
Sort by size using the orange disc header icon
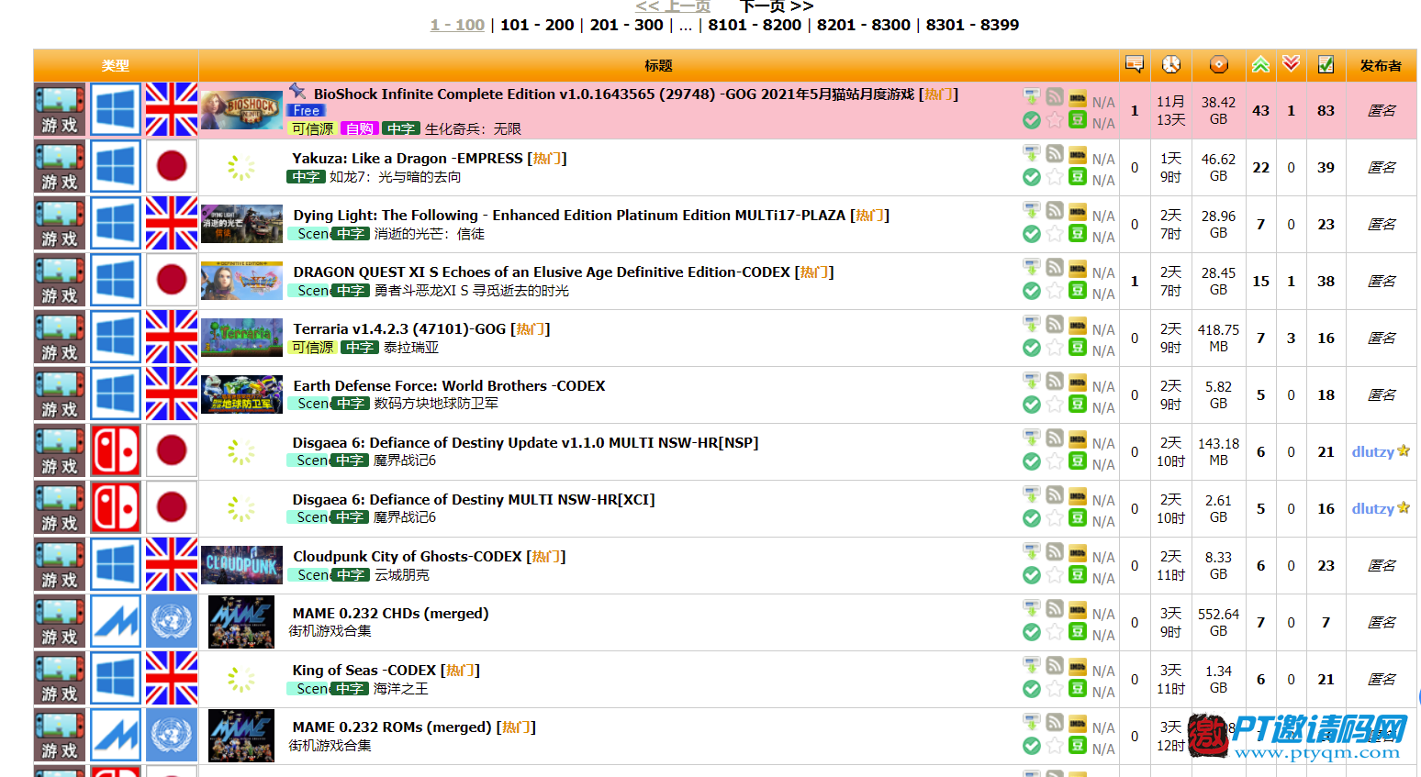[1219, 64]
